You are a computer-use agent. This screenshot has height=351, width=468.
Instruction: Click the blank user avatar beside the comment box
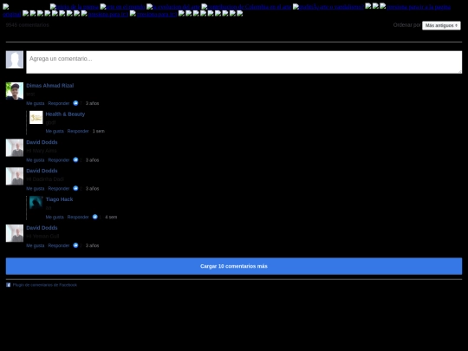[15, 60]
